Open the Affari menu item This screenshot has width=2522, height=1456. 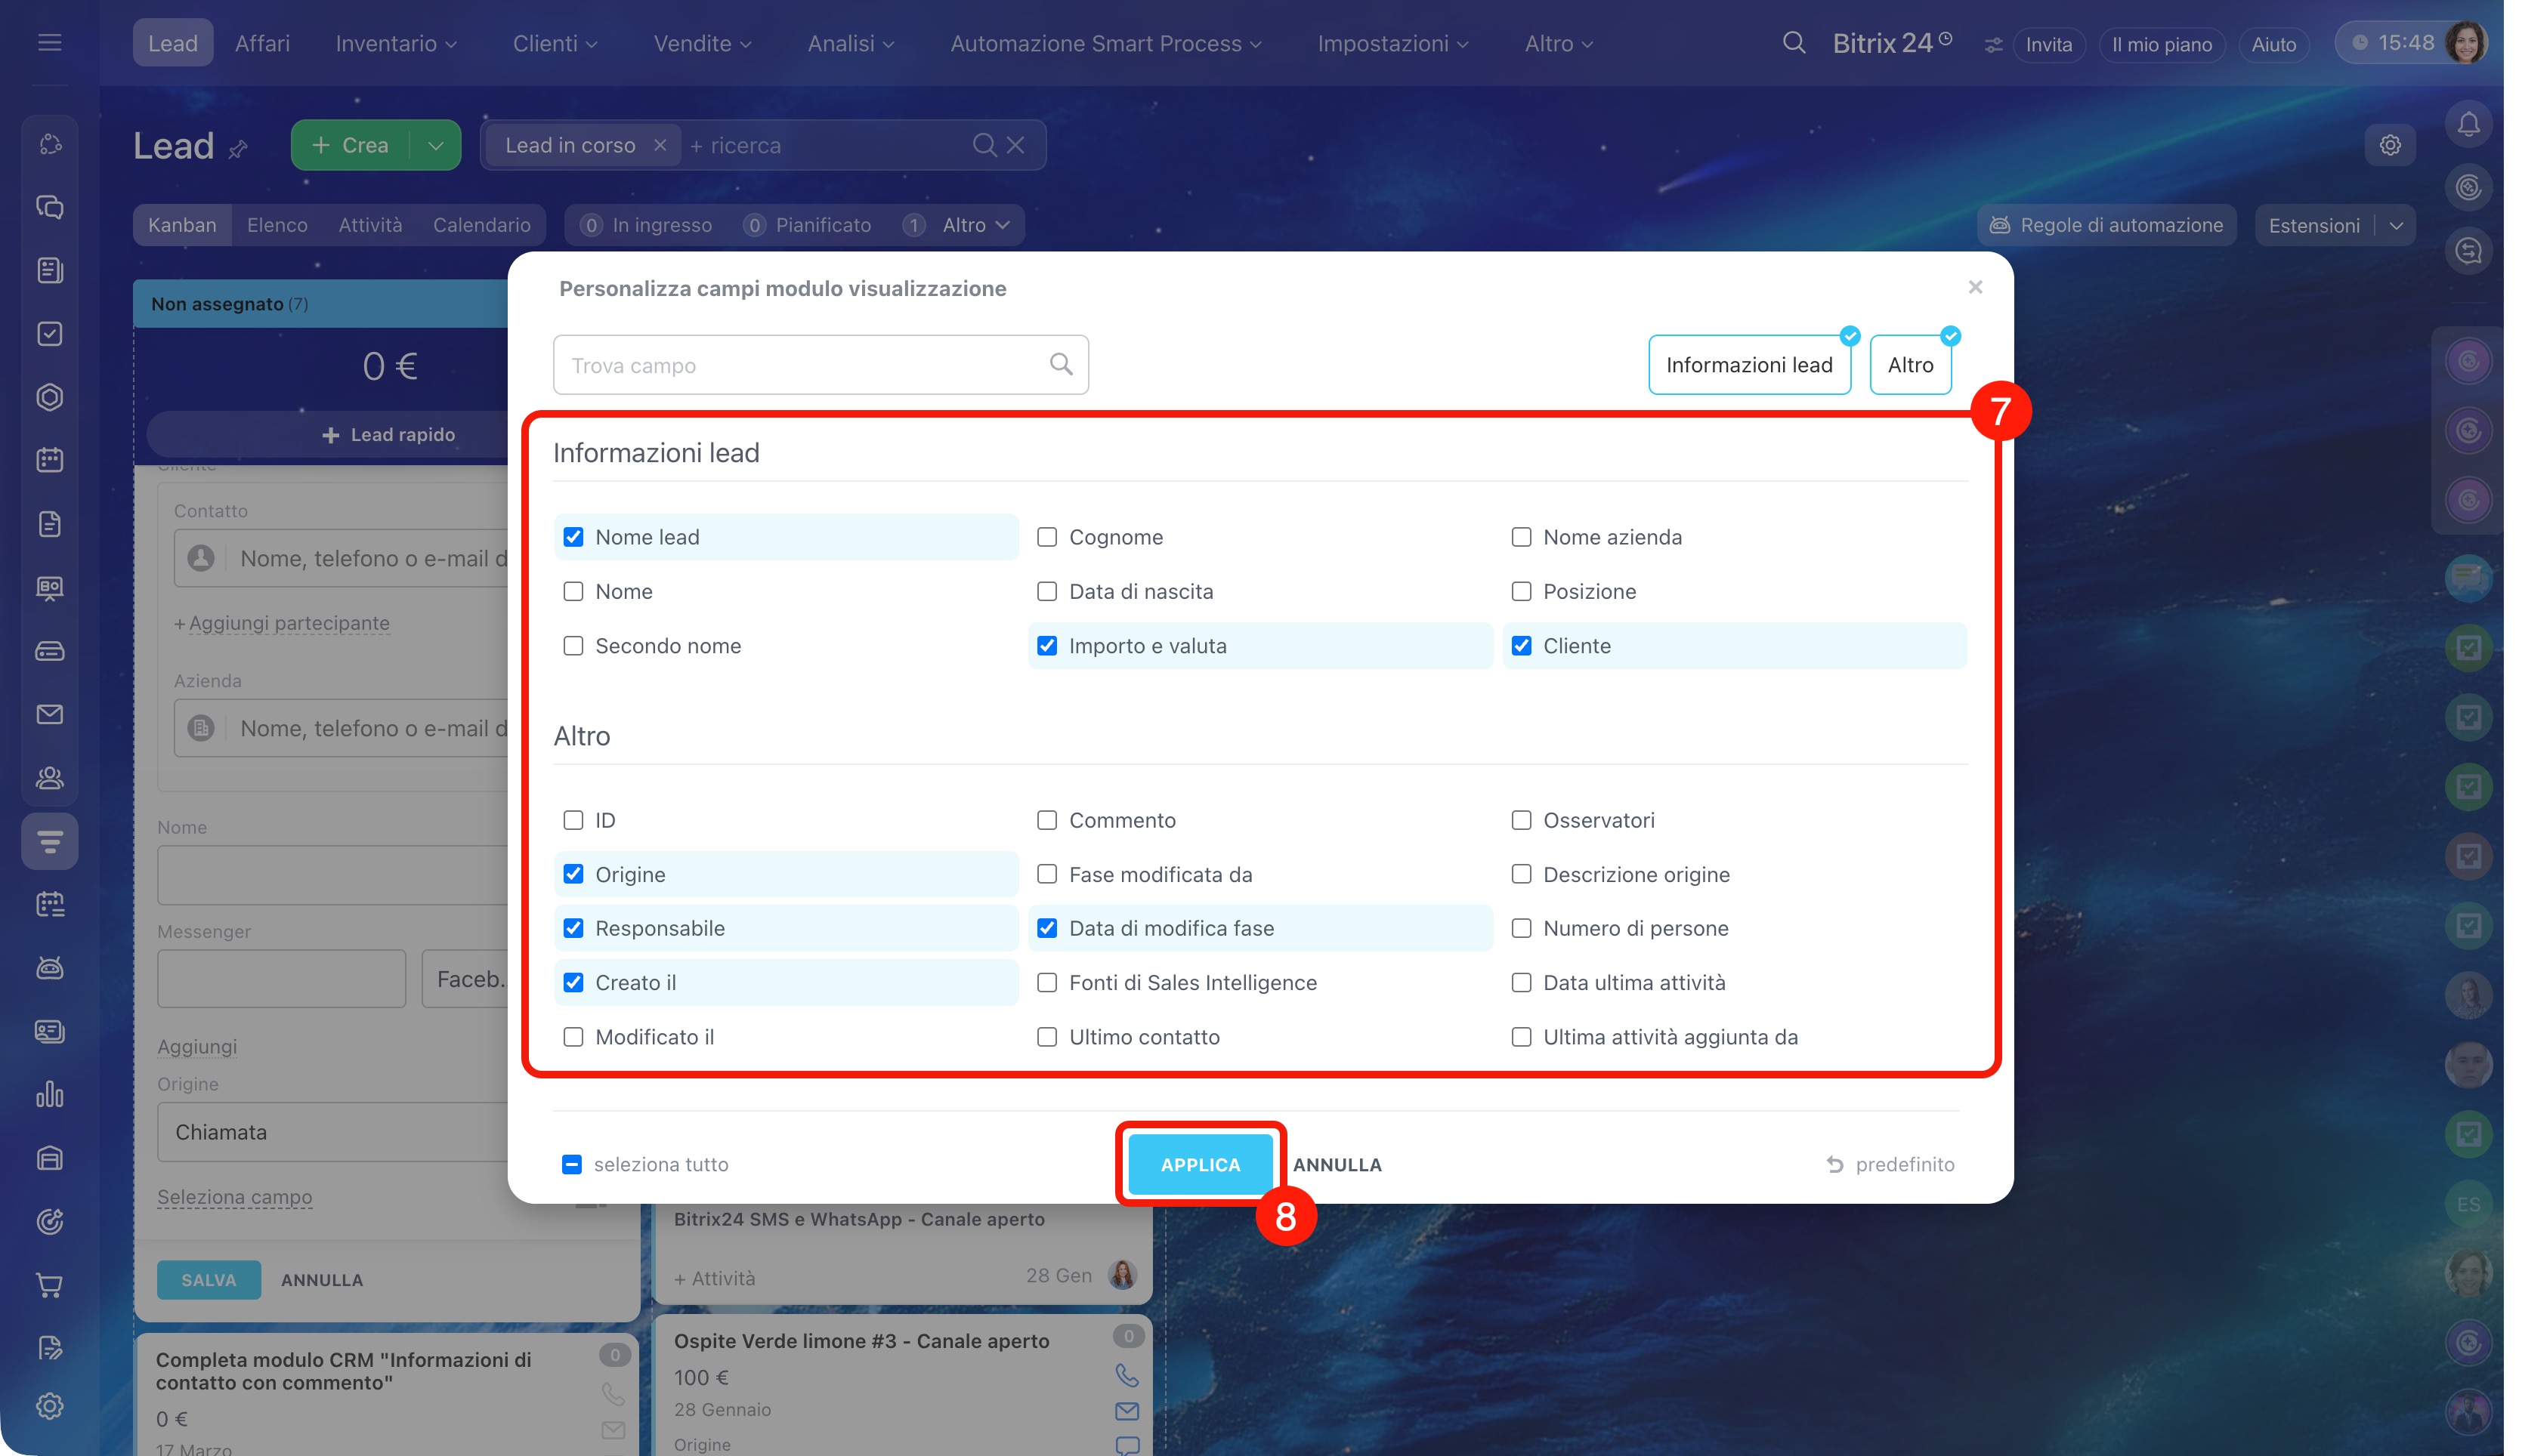pyautogui.click(x=262, y=43)
